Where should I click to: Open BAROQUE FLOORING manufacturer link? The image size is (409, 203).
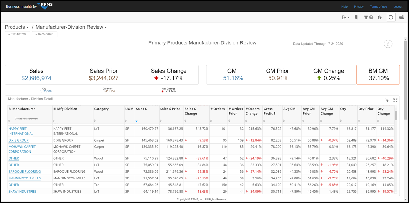pyautogui.click(x=25, y=172)
